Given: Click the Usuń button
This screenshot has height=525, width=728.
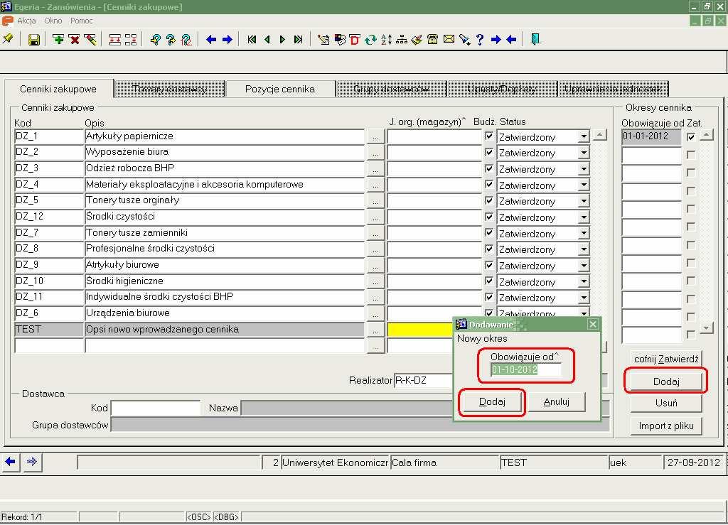Looking at the screenshot, I should click(666, 403).
